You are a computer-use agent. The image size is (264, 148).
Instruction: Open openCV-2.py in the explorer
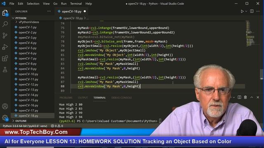click(28, 32)
